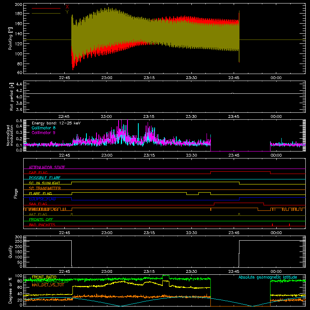Image resolution: width=310 pixels, height=310 pixels.
Task: Click 23:15 tick under the roll period plot
Action: (149, 117)
